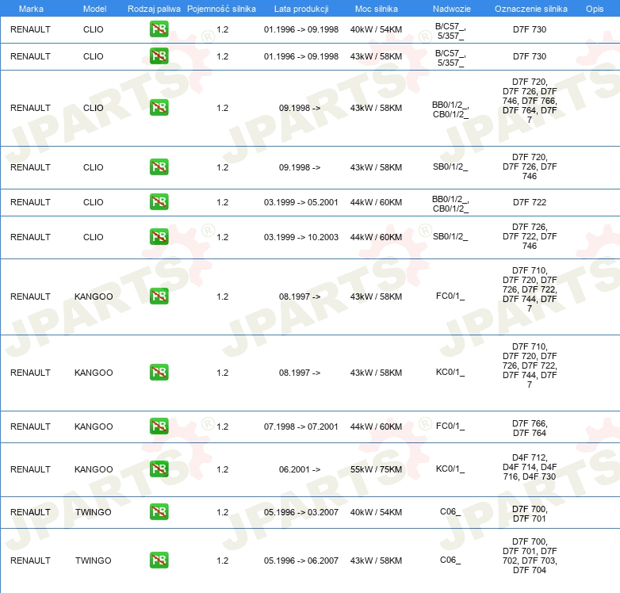Click RENAULT in the Twingo 43kW/58KM row

[x=30, y=560]
